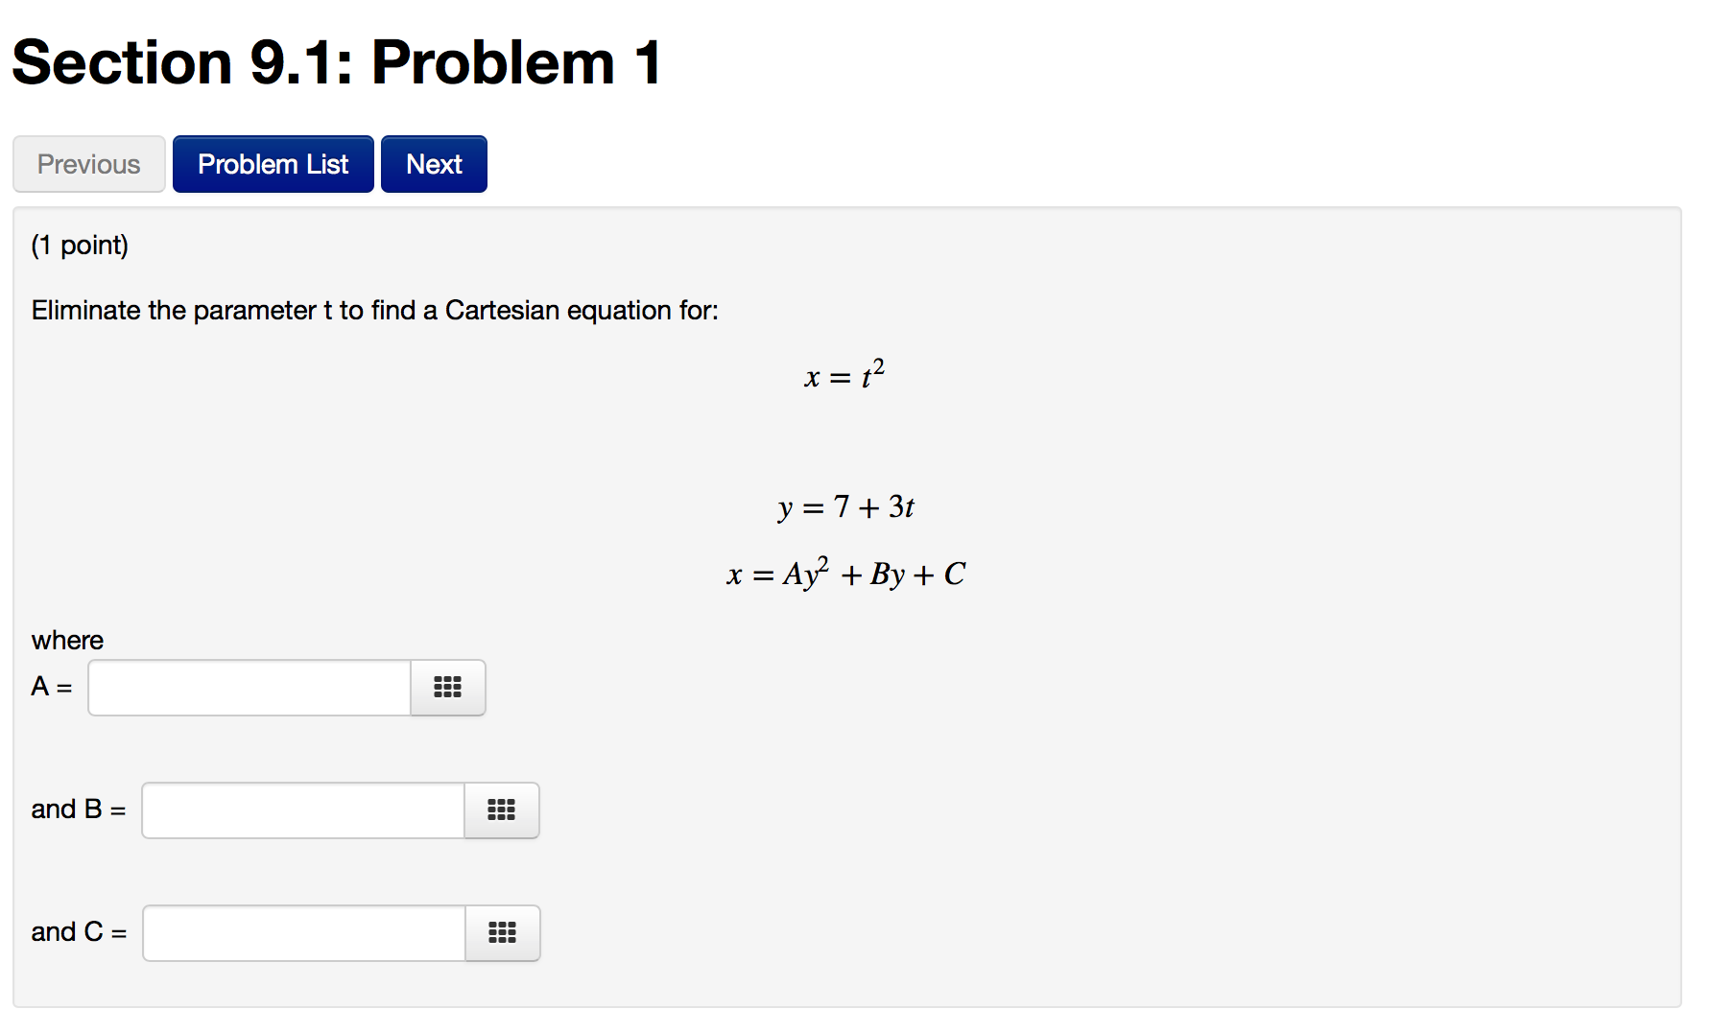Click the x = t² equation
This screenshot has height=1009, width=1735.
[x=844, y=374]
